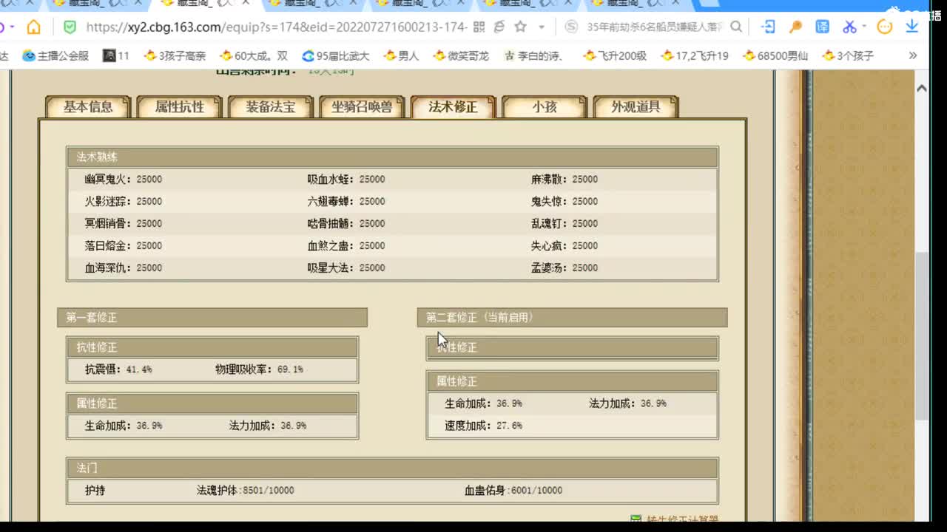Click the 麻沸散: 25000 entry
Viewport: 947px width, 532px height.
[565, 180]
